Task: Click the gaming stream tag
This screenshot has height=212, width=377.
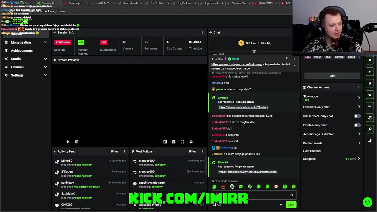Action: tap(339, 57)
